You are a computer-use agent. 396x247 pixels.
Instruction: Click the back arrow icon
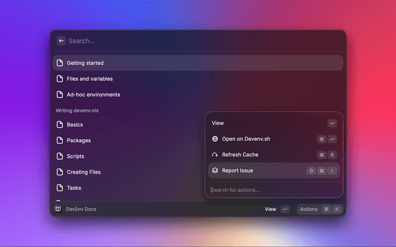coord(61,41)
